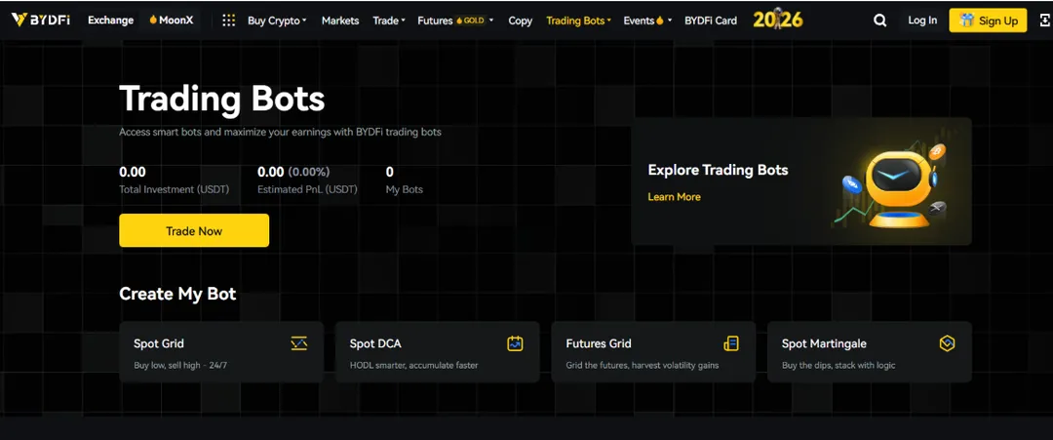Click Spot Grid card title
Viewport: 1053px width, 440px height.
pyautogui.click(x=159, y=343)
